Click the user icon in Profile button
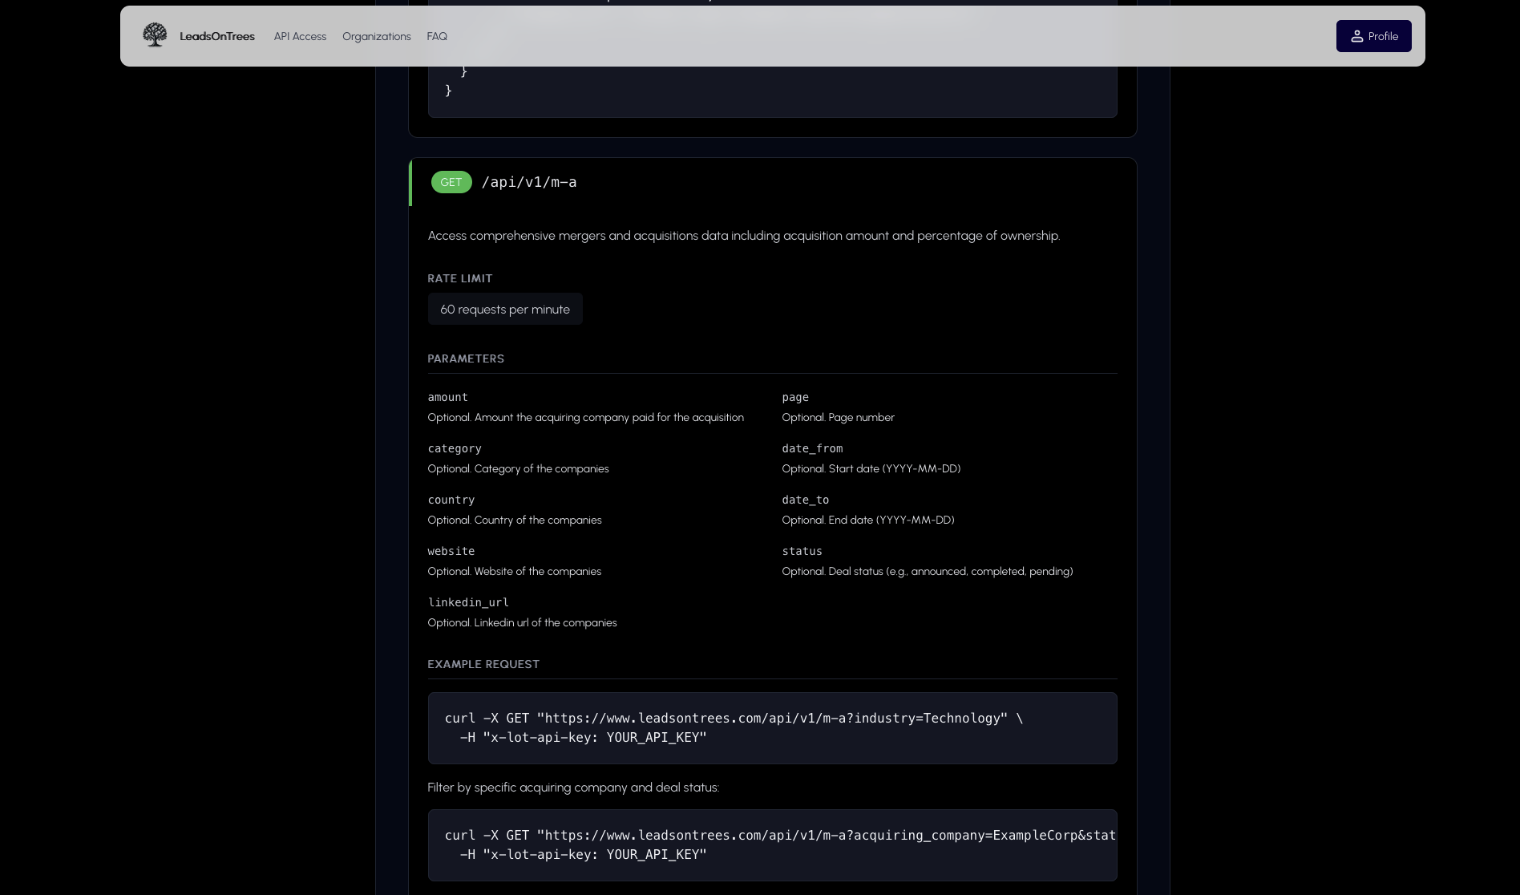 point(1356,36)
